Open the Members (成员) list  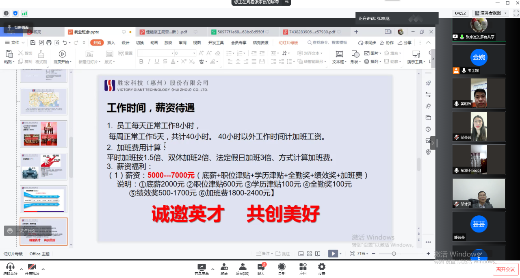point(242,267)
